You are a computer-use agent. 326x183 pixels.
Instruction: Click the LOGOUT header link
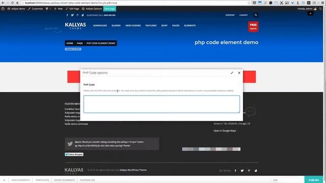pyautogui.click(x=243, y=15)
